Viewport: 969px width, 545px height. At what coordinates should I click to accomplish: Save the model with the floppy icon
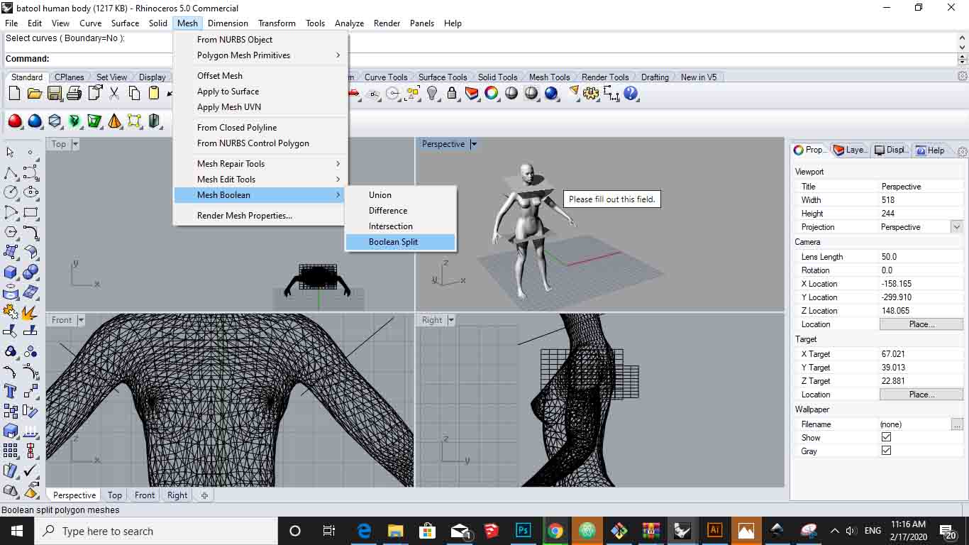pos(54,93)
